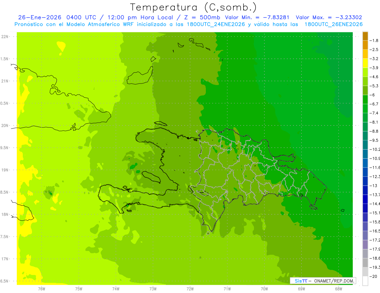Click the "-1.8" colorbar value
Image resolution: width=380 pixels, height=293 pixels.
[374, 40]
